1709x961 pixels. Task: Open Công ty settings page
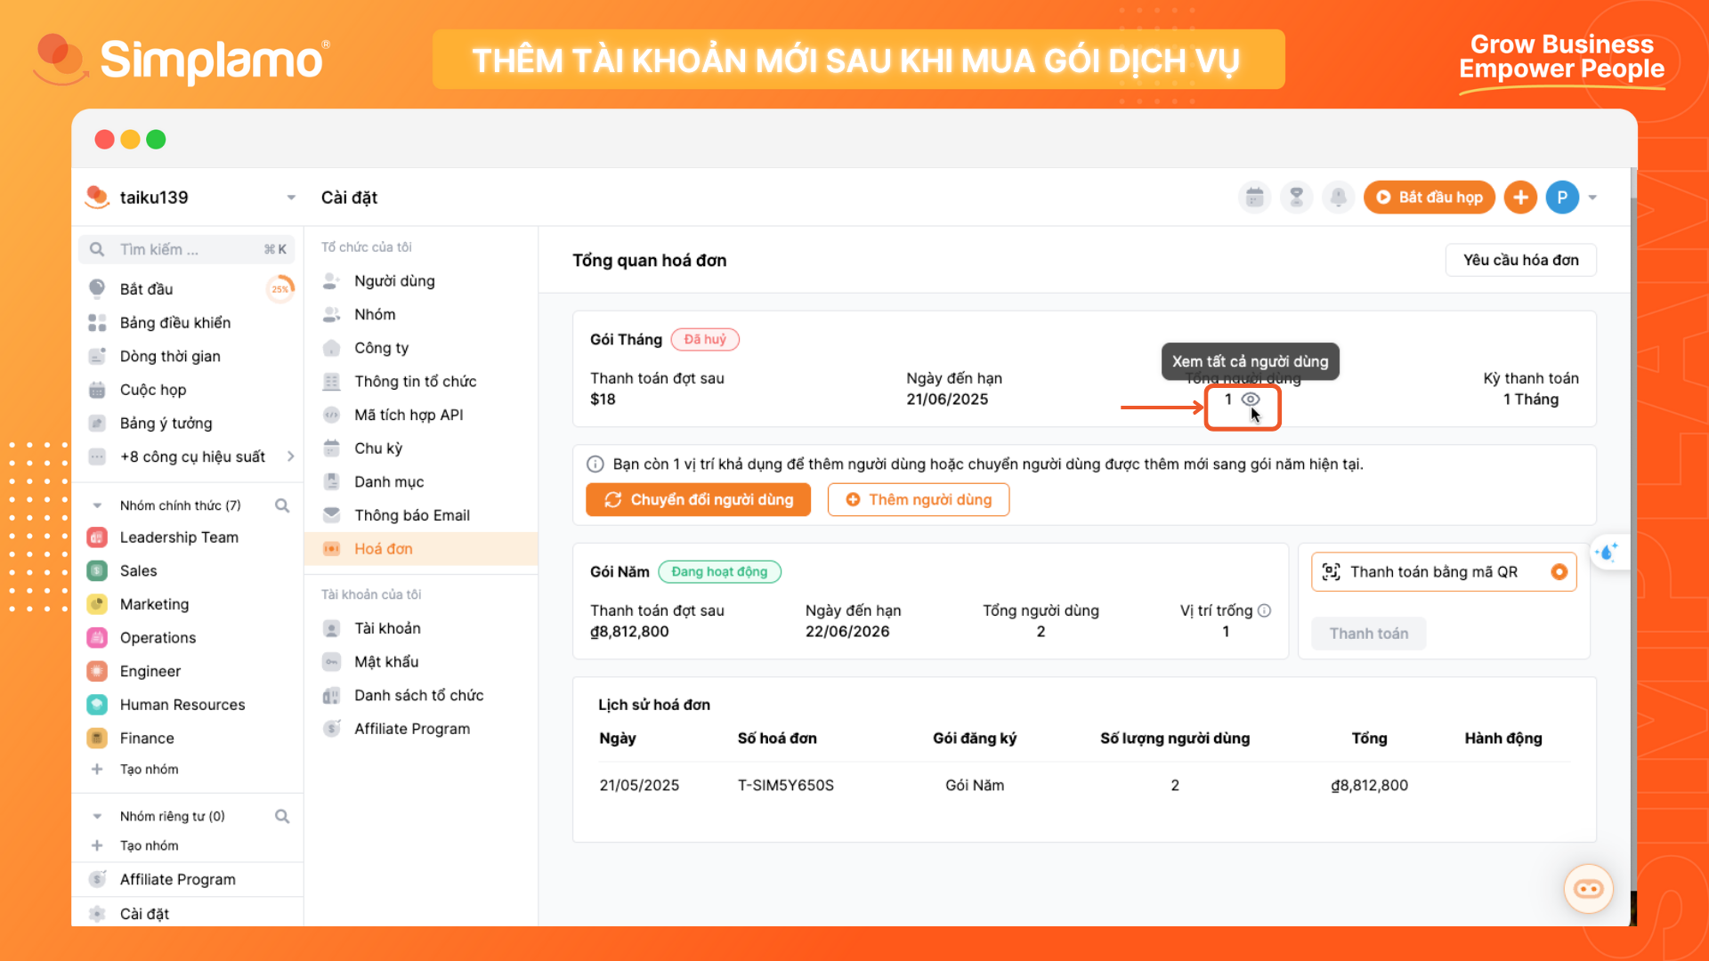point(381,348)
